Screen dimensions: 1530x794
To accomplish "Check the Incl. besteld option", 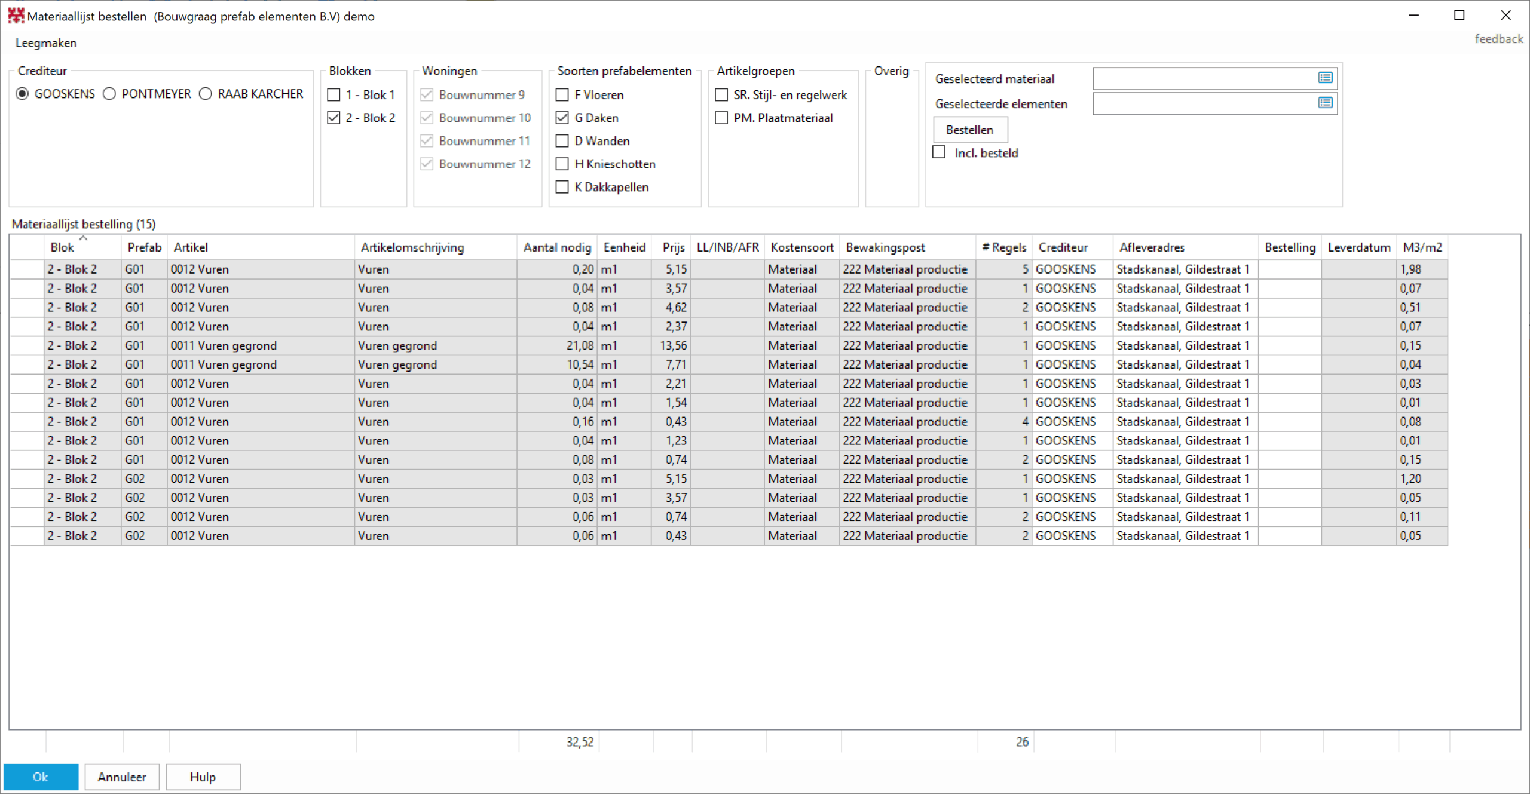I will (x=940, y=152).
